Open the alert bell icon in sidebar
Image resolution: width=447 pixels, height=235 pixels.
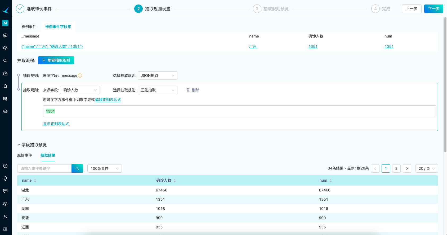pyautogui.click(x=5, y=86)
